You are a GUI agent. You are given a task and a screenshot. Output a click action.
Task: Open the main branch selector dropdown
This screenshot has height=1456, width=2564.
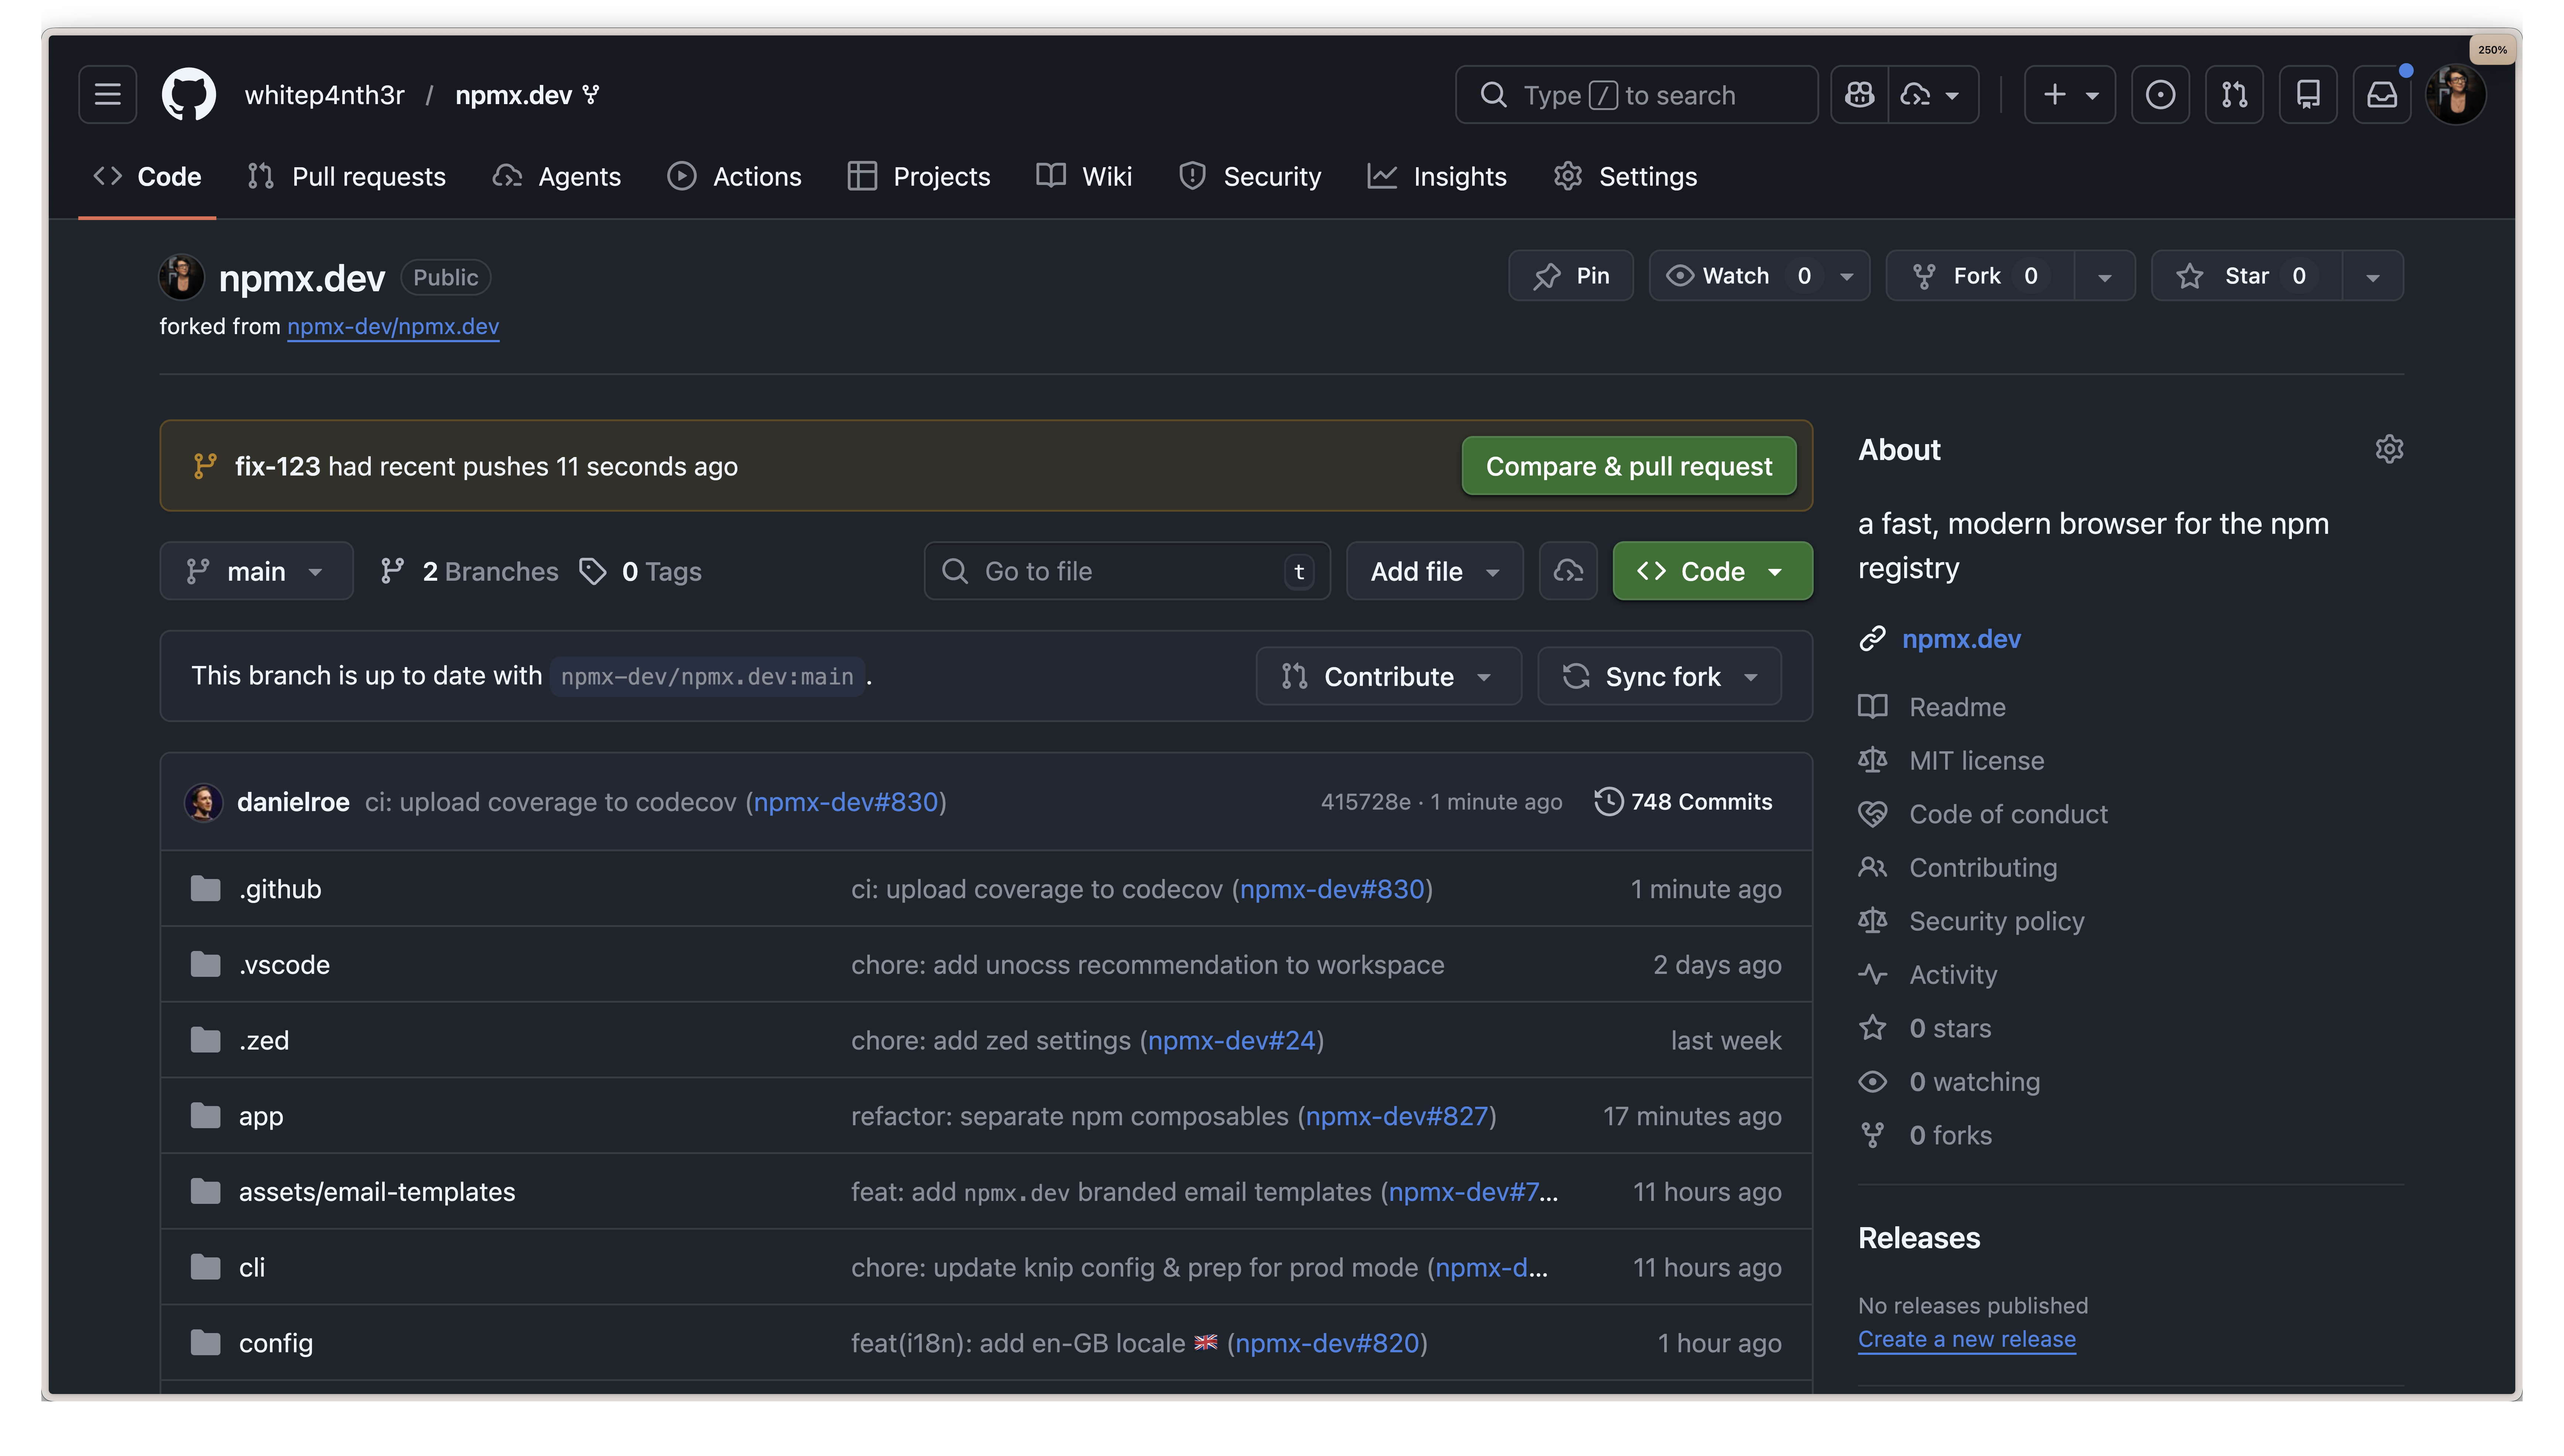256,571
